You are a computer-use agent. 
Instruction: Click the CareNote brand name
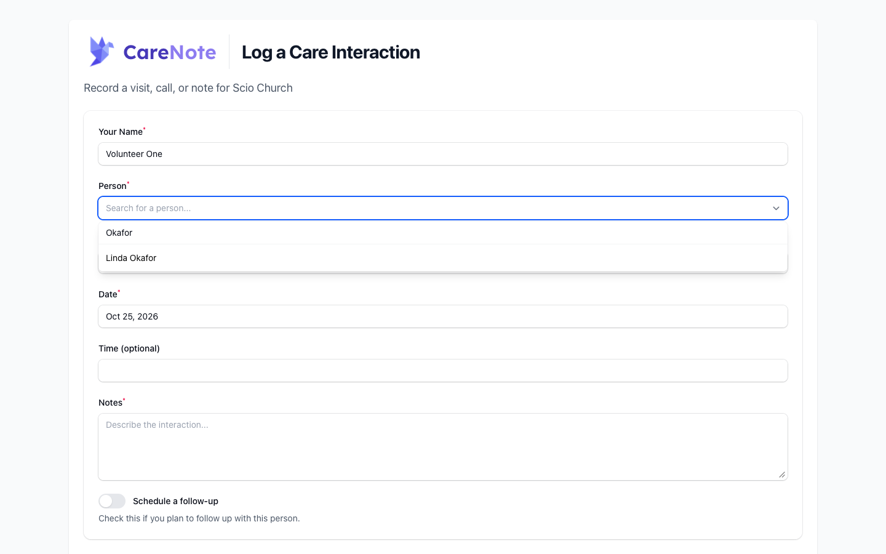point(170,52)
